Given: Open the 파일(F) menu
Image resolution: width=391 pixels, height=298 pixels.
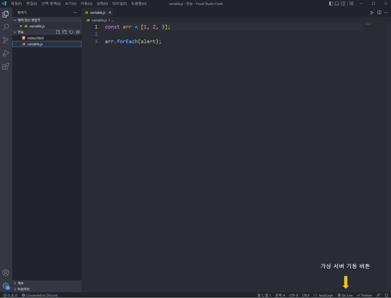Looking at the screenshot, I should [x=16, y=4].
